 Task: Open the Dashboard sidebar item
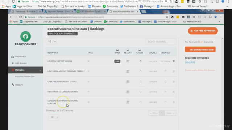(18, 57)
